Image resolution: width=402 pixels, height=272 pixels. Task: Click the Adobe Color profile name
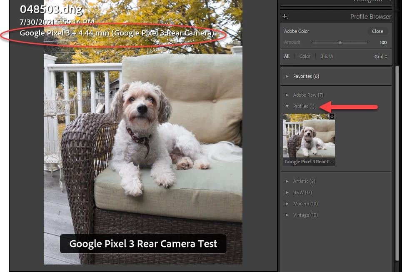(x=297, y=31)
